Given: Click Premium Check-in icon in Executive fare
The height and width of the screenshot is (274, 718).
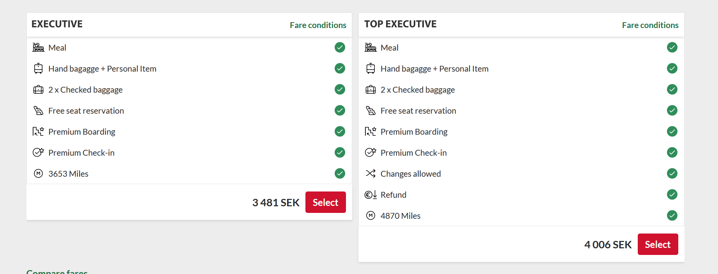Looking at the screenshot, I should pyautogui.click(x=38, y=153).
